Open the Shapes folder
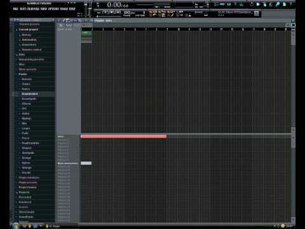 click(27, 148)
